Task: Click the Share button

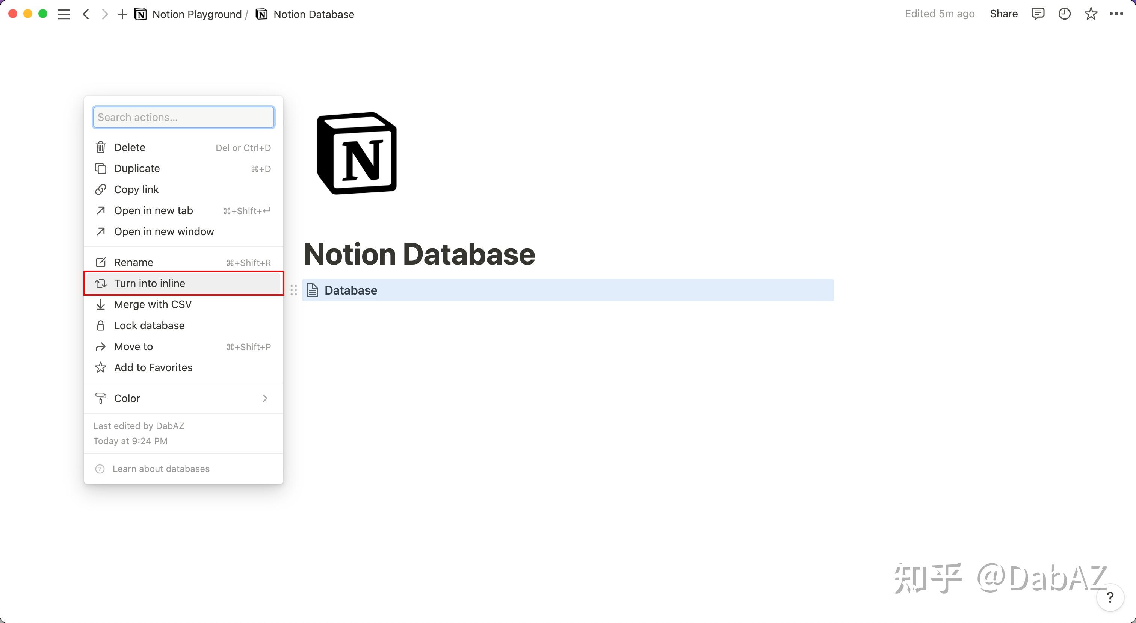Action: click(1003, 14)
